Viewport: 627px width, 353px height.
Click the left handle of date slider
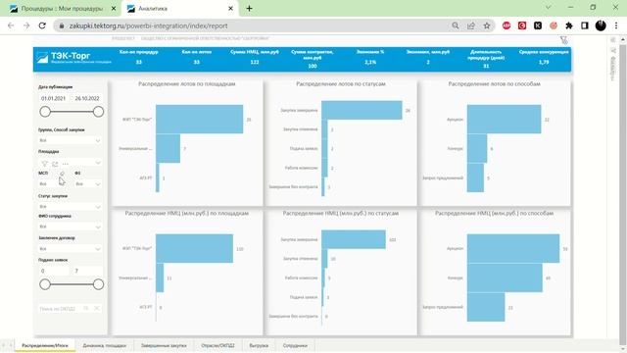tap(45, 112)
